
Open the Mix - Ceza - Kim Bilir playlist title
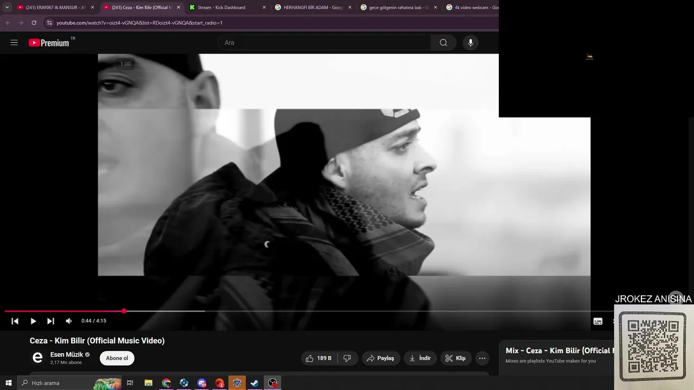(560, 350)
